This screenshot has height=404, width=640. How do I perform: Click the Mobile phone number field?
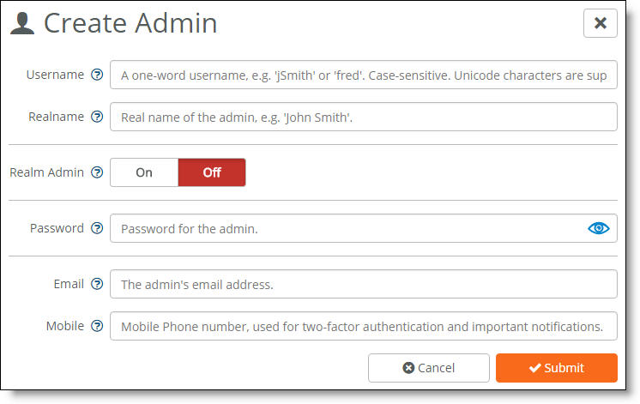[363, 326]
